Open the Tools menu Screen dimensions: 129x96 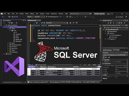tap(48, 14)
